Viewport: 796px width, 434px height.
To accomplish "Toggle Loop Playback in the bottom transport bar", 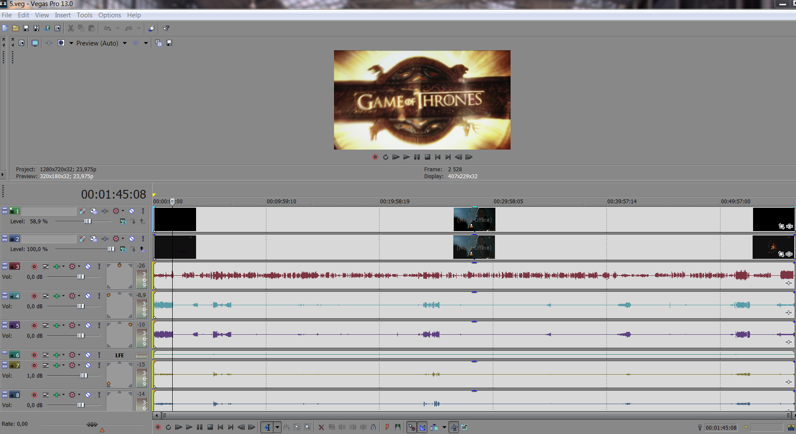I will coord(168,427).
